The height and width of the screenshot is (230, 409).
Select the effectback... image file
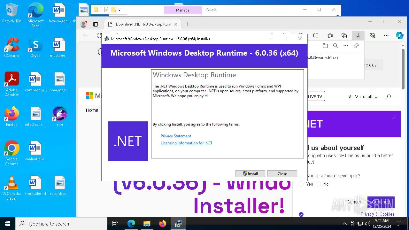(35, 117)
